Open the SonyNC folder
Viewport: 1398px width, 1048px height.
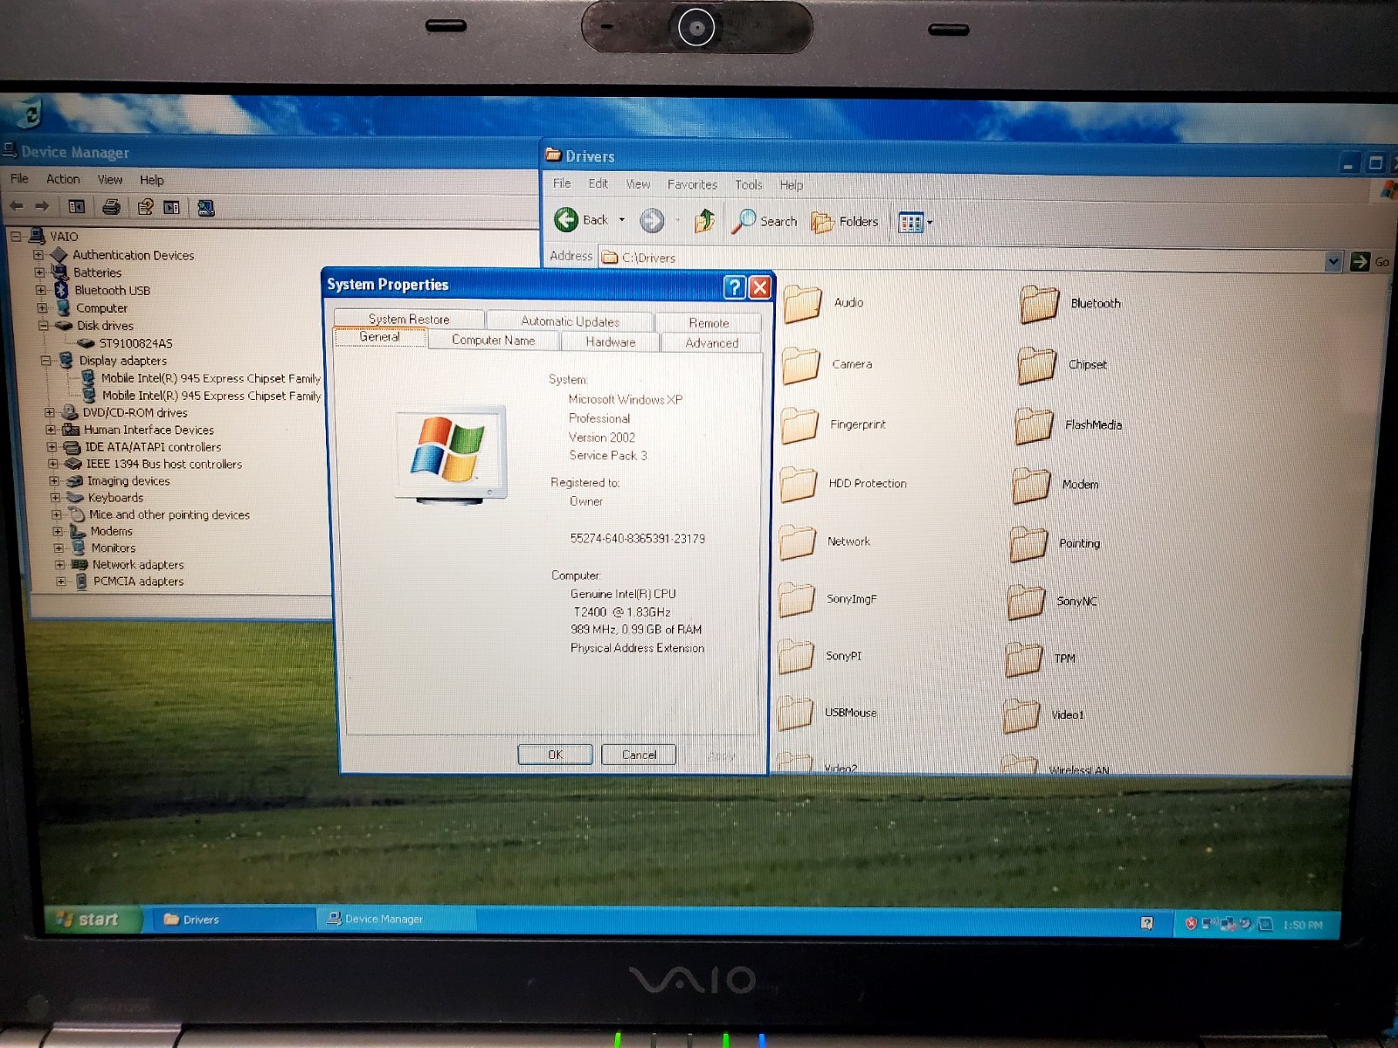[x=1052, y=601]
